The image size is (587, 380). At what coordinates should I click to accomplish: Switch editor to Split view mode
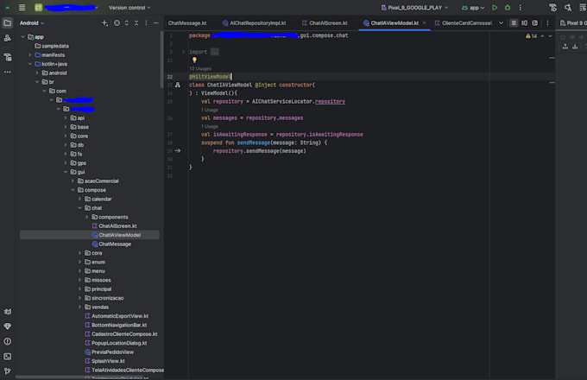tap(525, 23)
